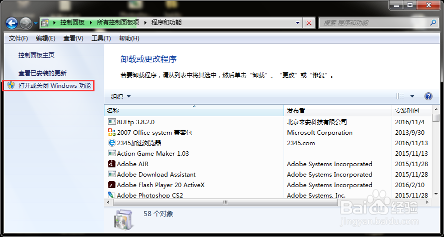Go back with the blue Back arrow
Screen dimensions: 444x237
click(11, 23)
